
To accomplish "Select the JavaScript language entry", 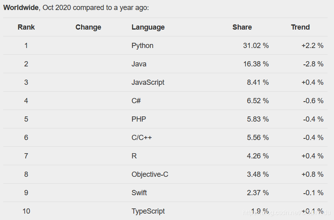I will [148, 82].
